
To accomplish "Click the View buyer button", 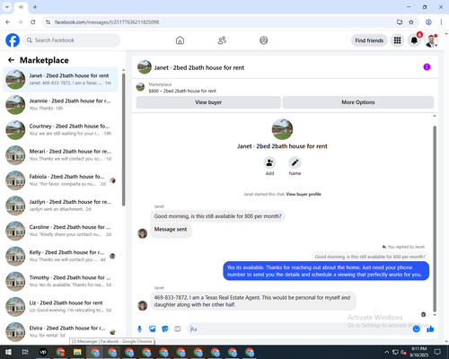I will tap(208, 102).
